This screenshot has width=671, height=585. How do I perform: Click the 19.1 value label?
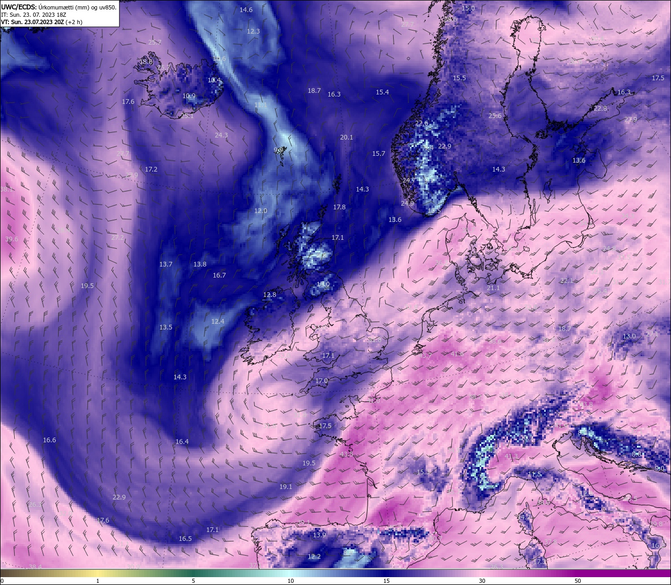click(x=286, y=487)
